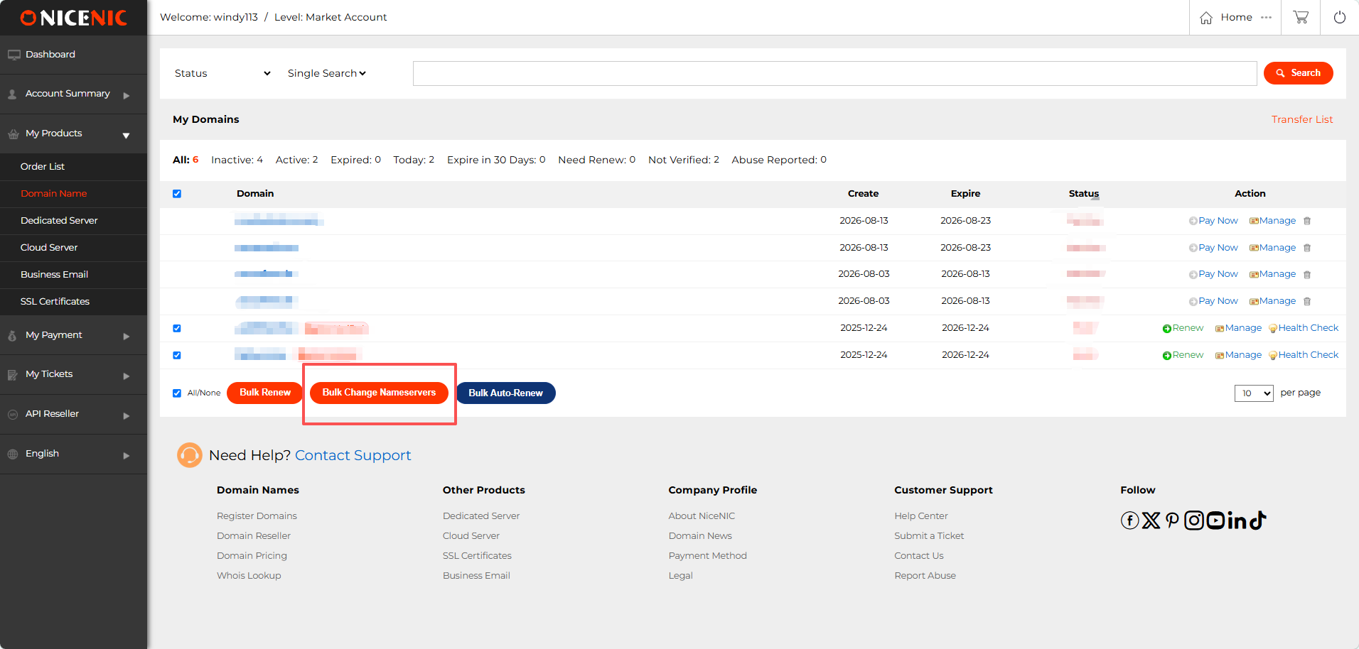Open Order List in sidebar
Image resolution: width=1359 pixels, height=649 pixels.
pyautogui.click(x=43, y=166)
